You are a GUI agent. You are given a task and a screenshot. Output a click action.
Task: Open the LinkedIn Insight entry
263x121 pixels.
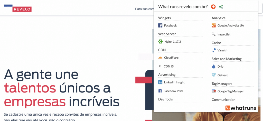(174, 82)
